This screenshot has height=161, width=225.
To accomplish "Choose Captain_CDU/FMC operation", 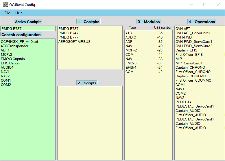I will [190, 76].
